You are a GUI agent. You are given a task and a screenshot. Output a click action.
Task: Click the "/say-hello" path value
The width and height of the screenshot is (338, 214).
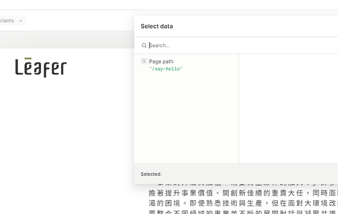pos(166,69)
